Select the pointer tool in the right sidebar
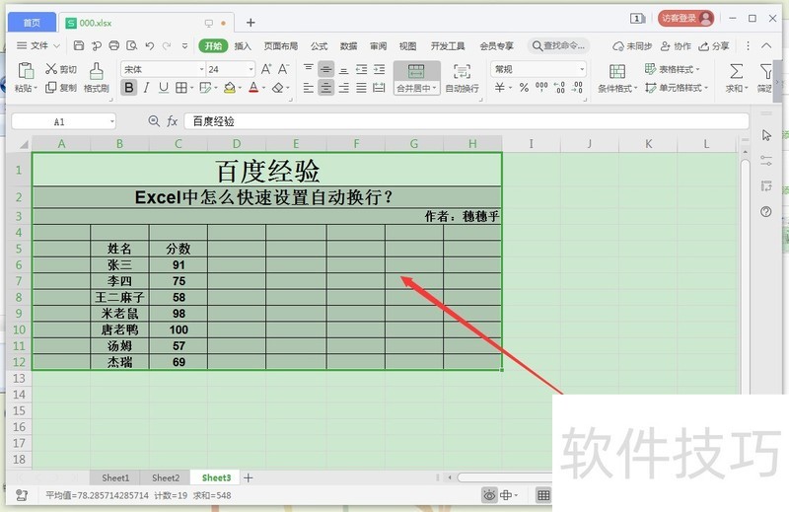Viewport: 789px width, 512px height. point(766,135)
